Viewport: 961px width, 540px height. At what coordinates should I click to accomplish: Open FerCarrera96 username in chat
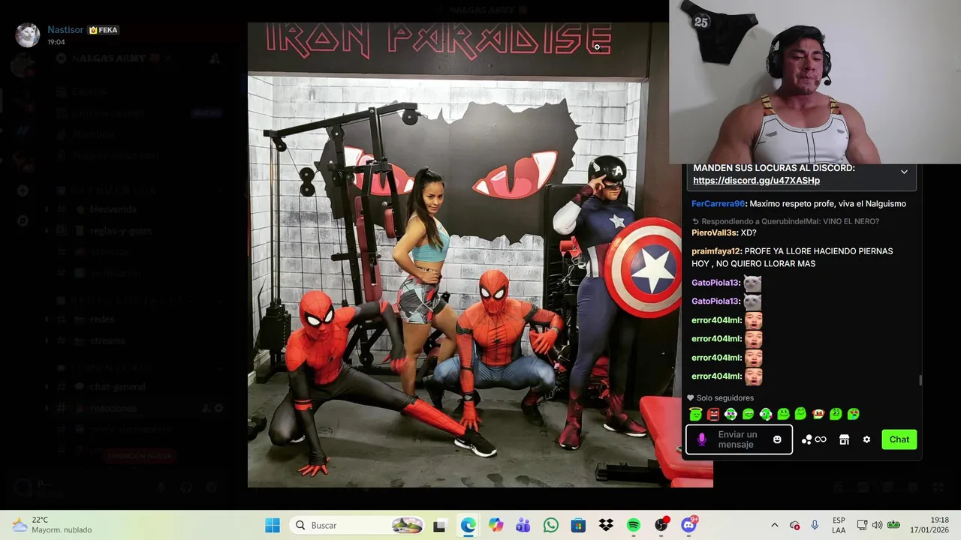[718, 204]
